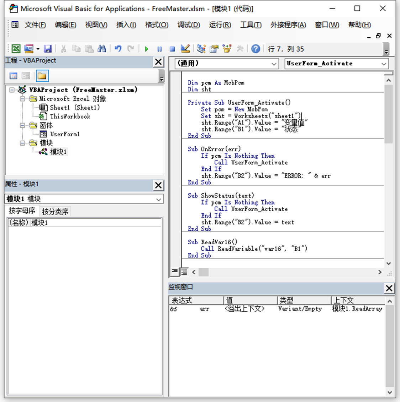The height and width of the screenshot is (402, 400).
Task: Click the code window scroll down arrow
Action: coord(389,264)
